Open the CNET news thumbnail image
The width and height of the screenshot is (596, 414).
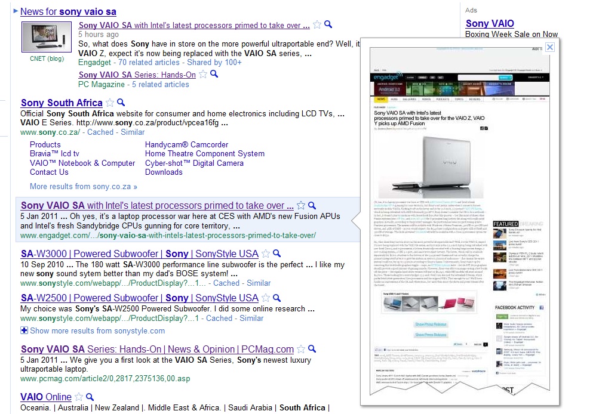pos(47,37)
